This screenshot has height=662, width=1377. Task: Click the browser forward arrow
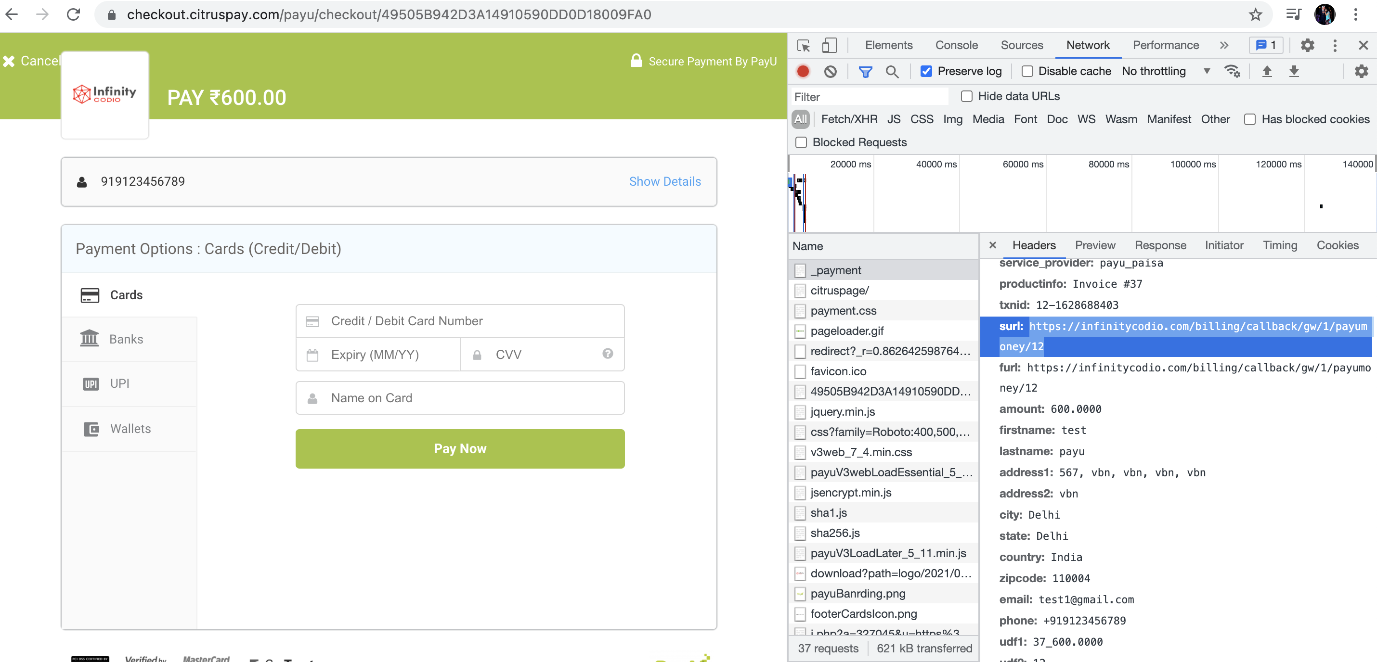42,14
